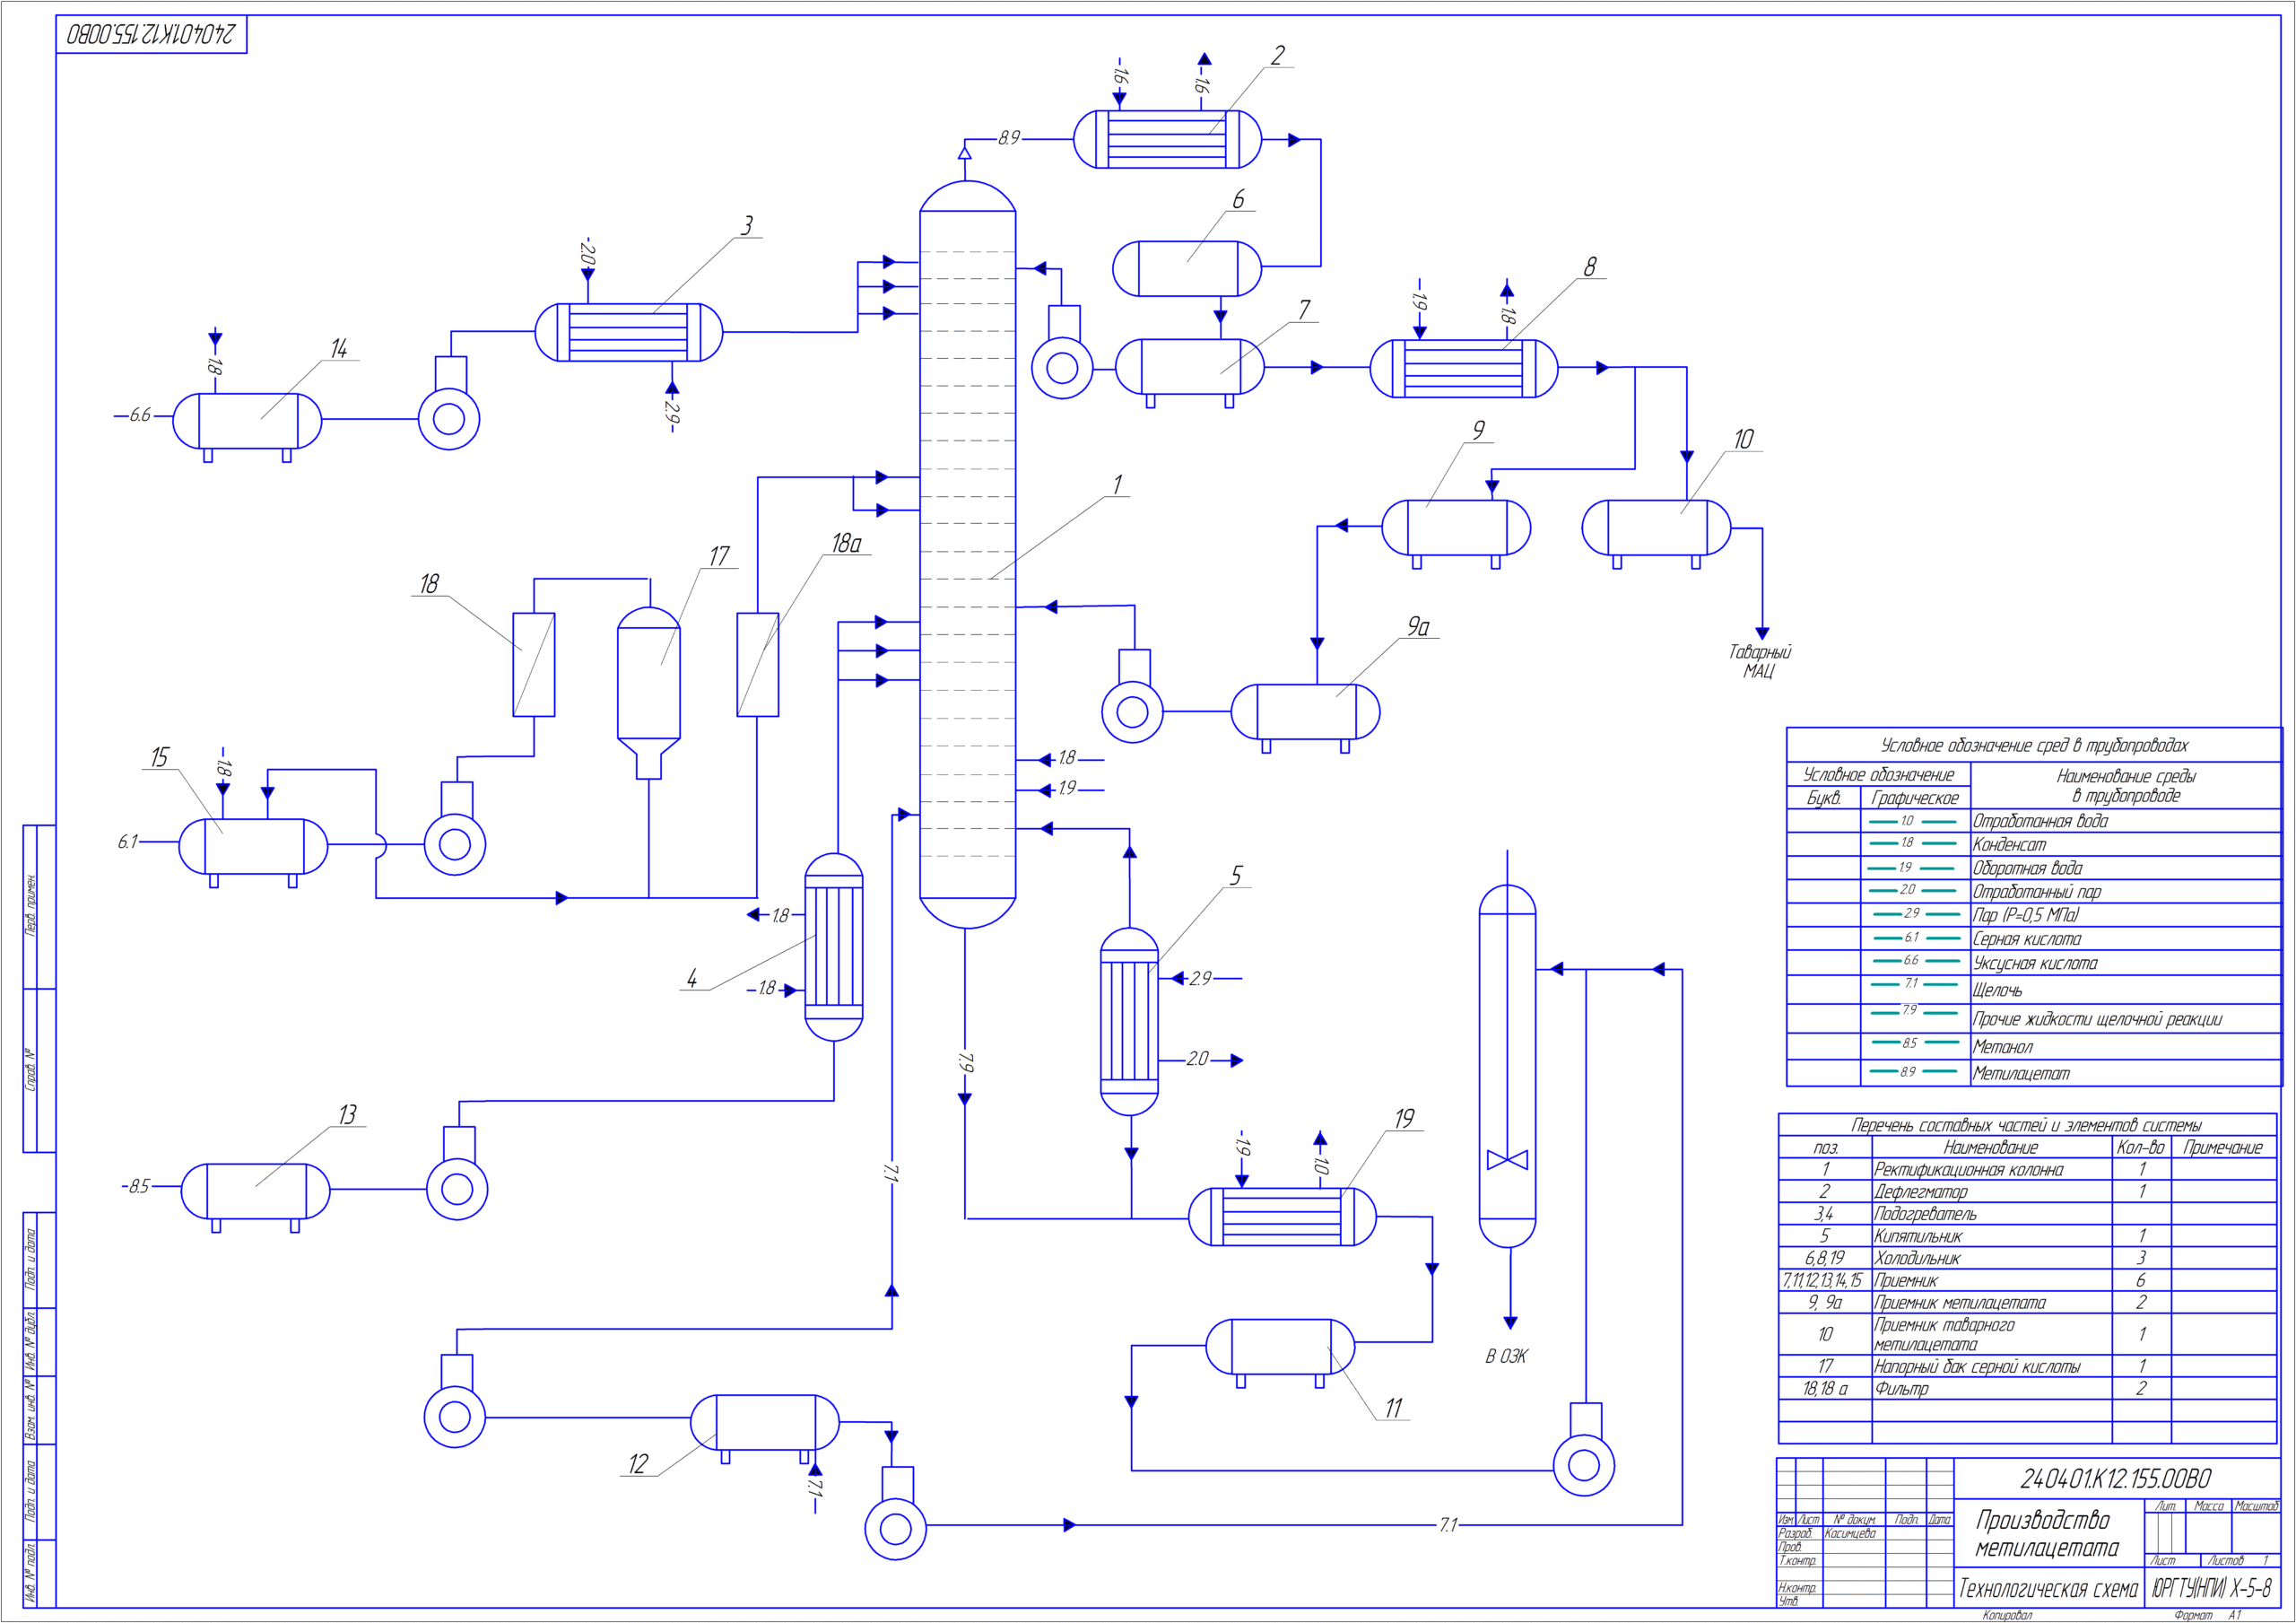Select the "Разраб." label in title block
The width and height of the screenshot is (2296, 1623).
coord(1795,1533)
